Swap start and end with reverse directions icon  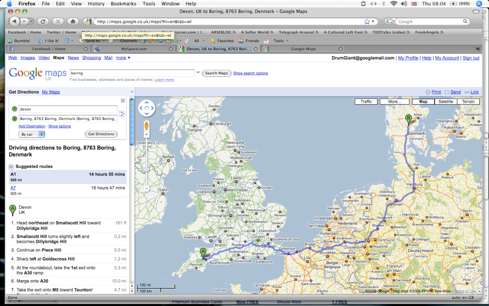[122, 114]
